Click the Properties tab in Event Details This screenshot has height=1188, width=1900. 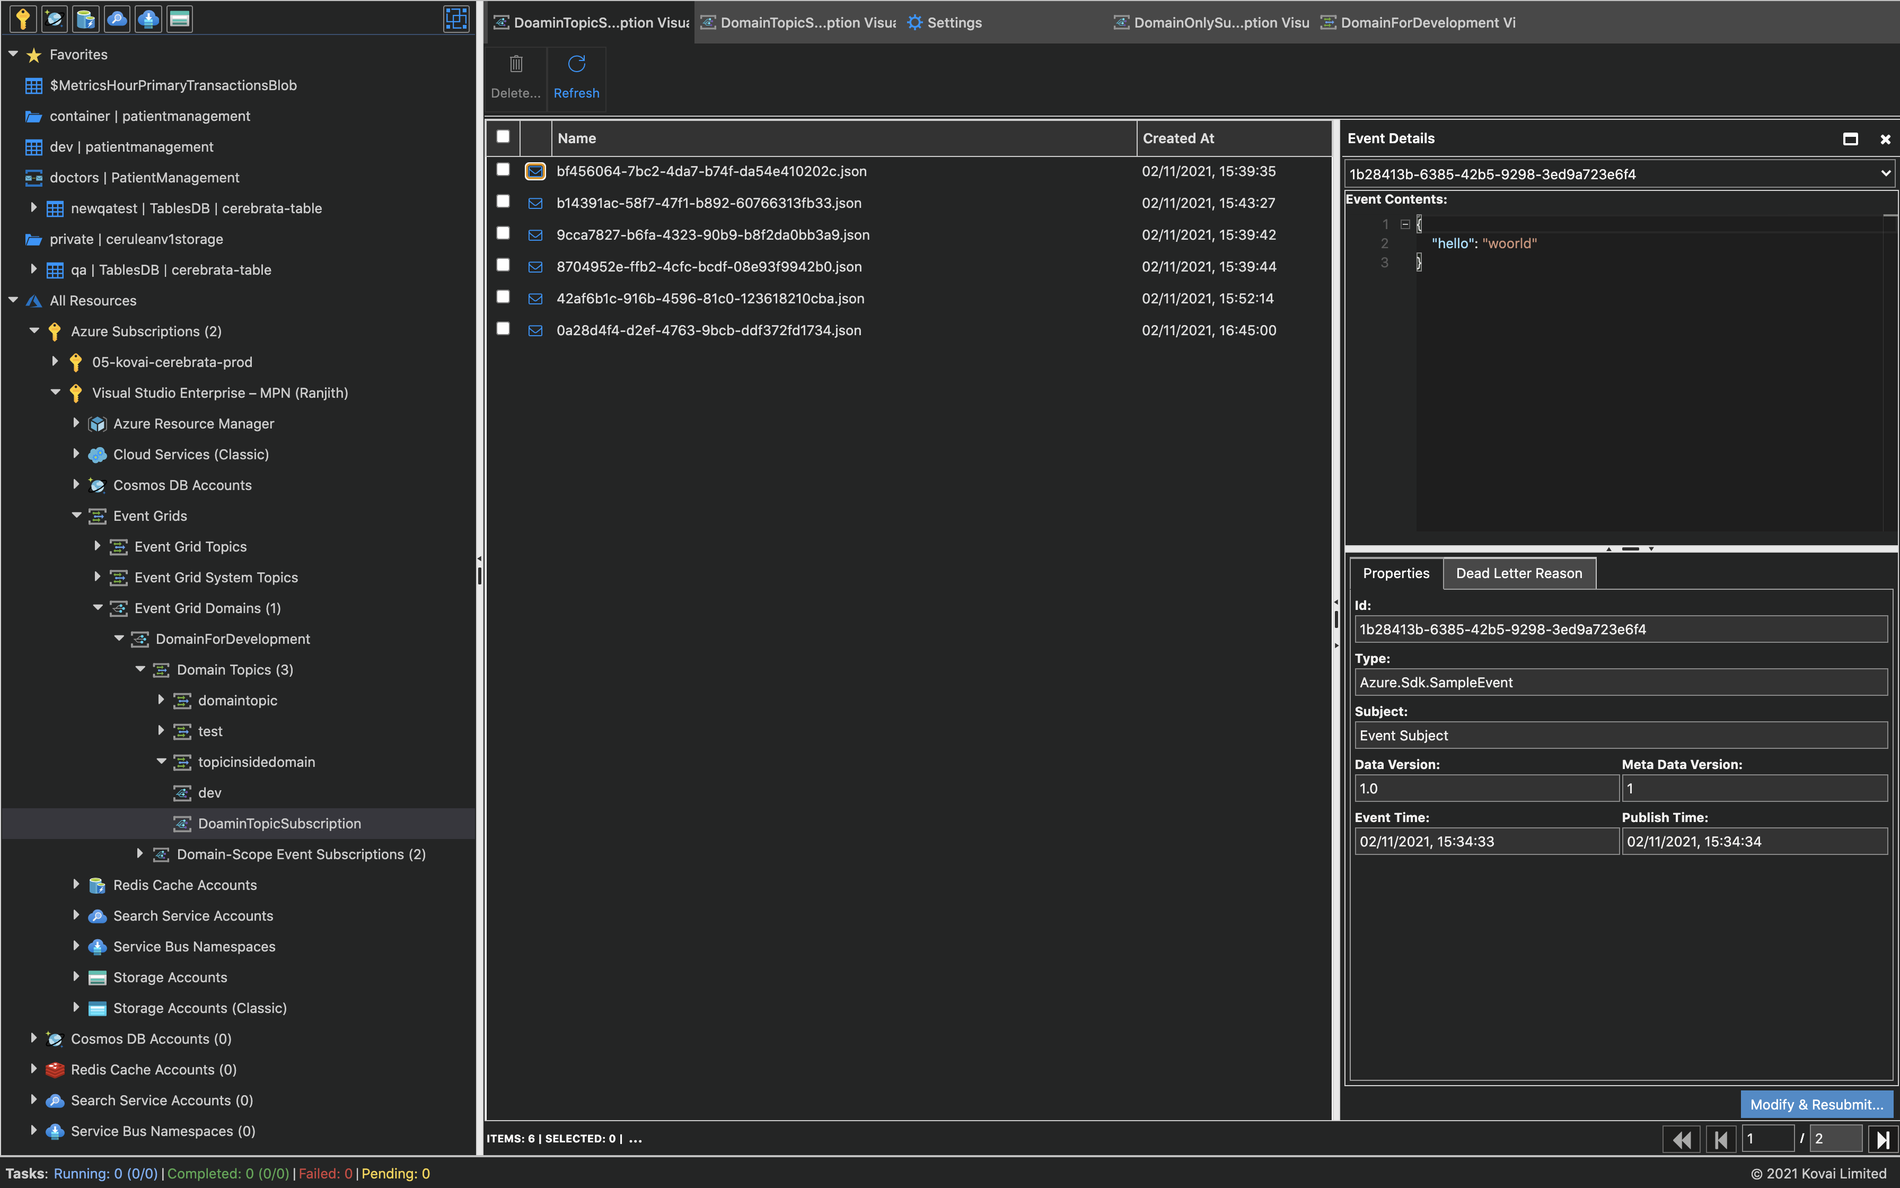(x=1396, y=572)
